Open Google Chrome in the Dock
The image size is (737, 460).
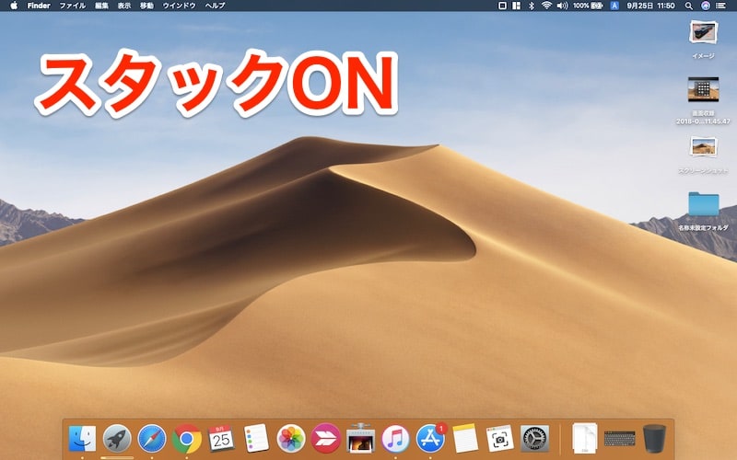187,438
